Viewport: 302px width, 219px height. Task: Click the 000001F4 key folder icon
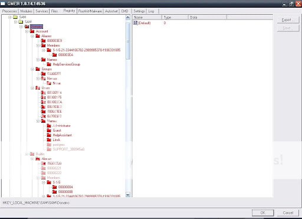click(43, 93)
